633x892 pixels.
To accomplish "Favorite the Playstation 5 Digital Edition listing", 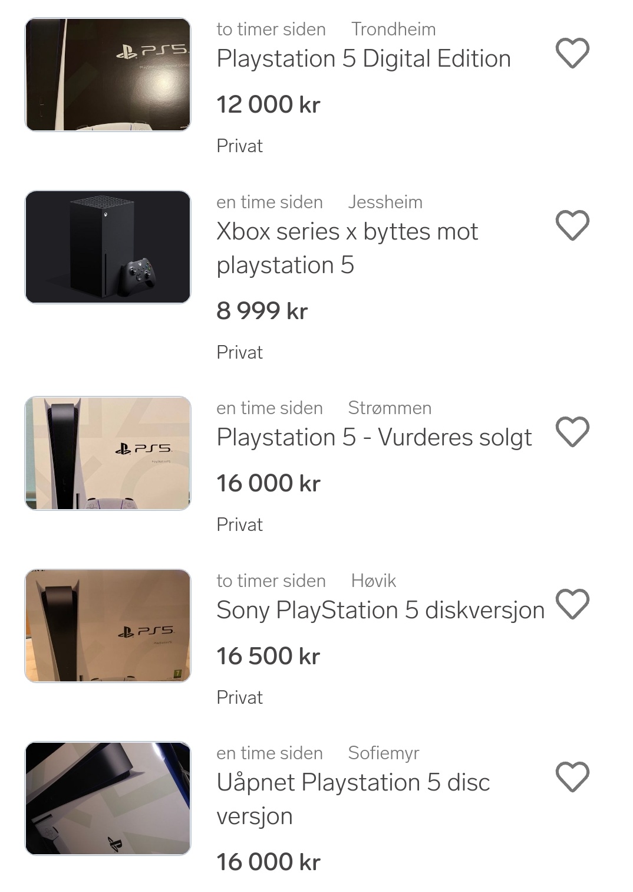I will [572, 53].
